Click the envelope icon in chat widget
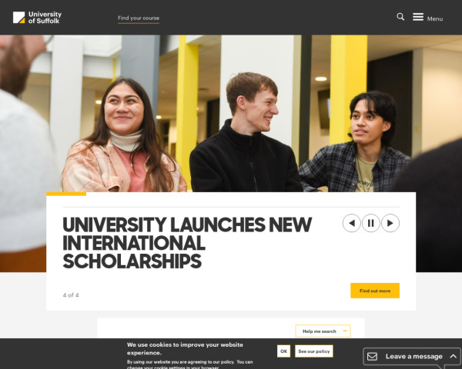This screenshot has height=369, width=462. coord(372,357)
